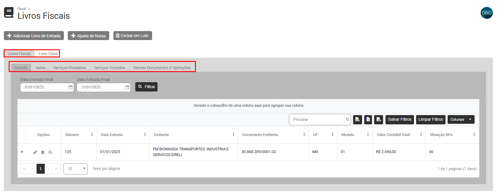Select the Saída sub-tab
Screen dimensions: 498x194
[x=40, y=68]
